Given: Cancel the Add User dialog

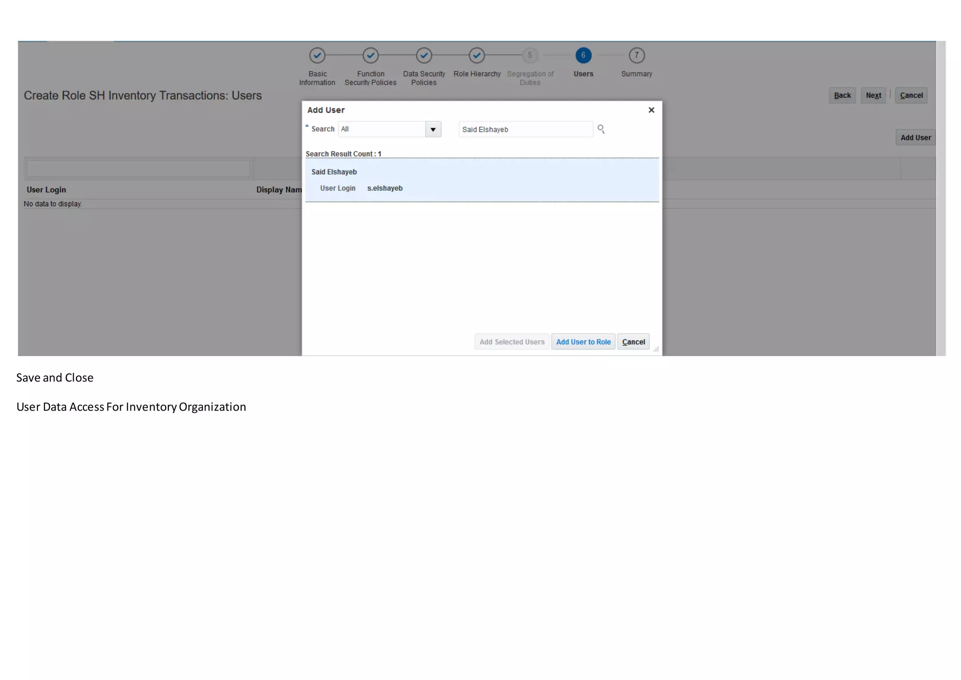Looking at the screenshot, I should click(633, 342).
